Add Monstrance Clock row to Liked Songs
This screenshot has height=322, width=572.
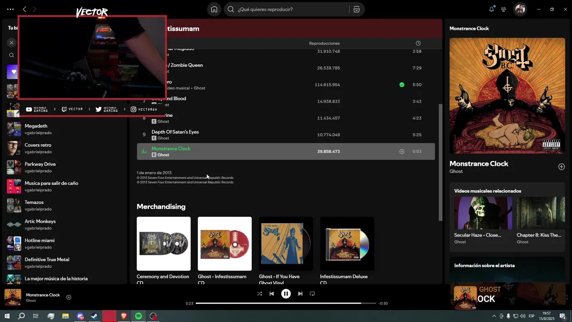(x=402, y=152)
